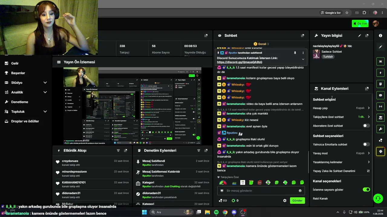
Task: Toggle the activity feed lightning icon
Action: pos(380,73)
